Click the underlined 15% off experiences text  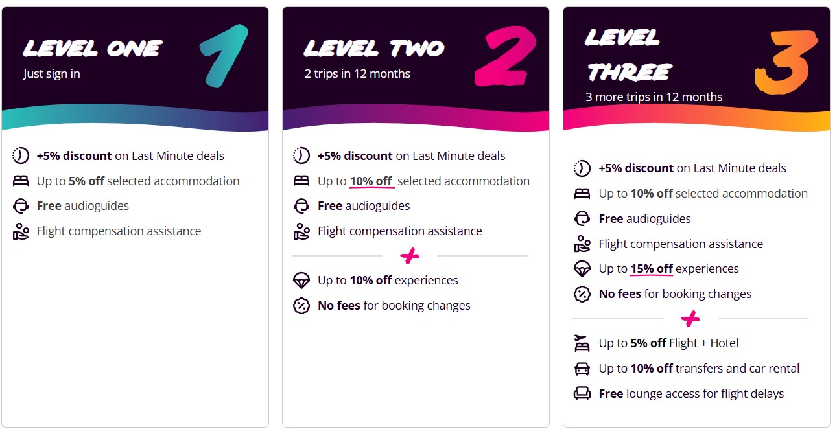click(x=652, y=269)
